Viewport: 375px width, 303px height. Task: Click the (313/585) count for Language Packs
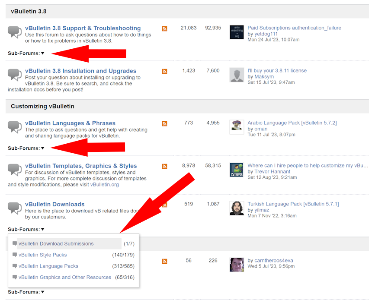[x=123, y=266]
